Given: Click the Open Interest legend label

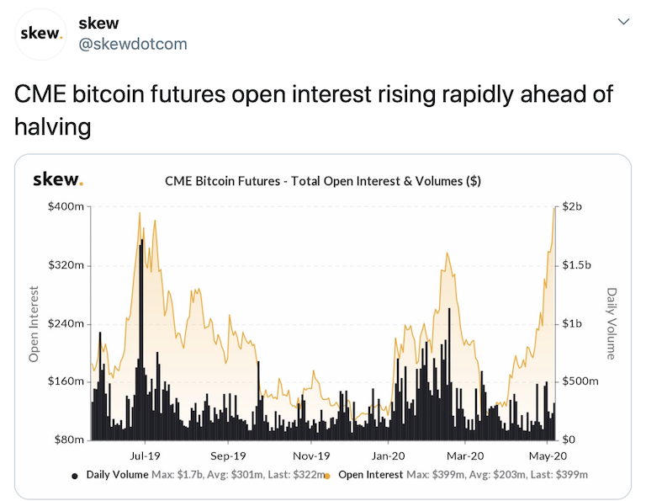Looking at the screenshot, I should [370, 475].
